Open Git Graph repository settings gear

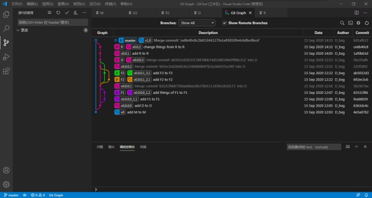358,23
